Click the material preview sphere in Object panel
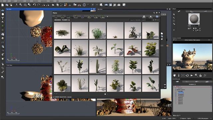The image size is (213, 120). pos(194,19)
